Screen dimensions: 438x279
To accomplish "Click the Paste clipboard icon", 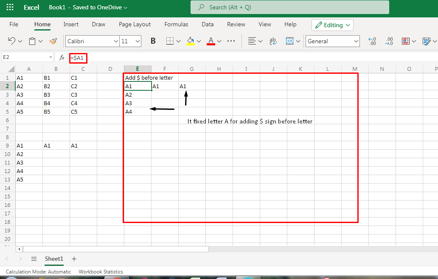I will pos(32,41).
